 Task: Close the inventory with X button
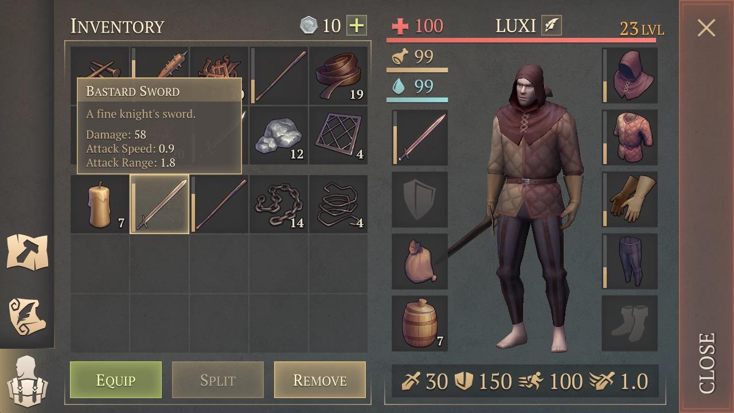[x=706, y=28]
